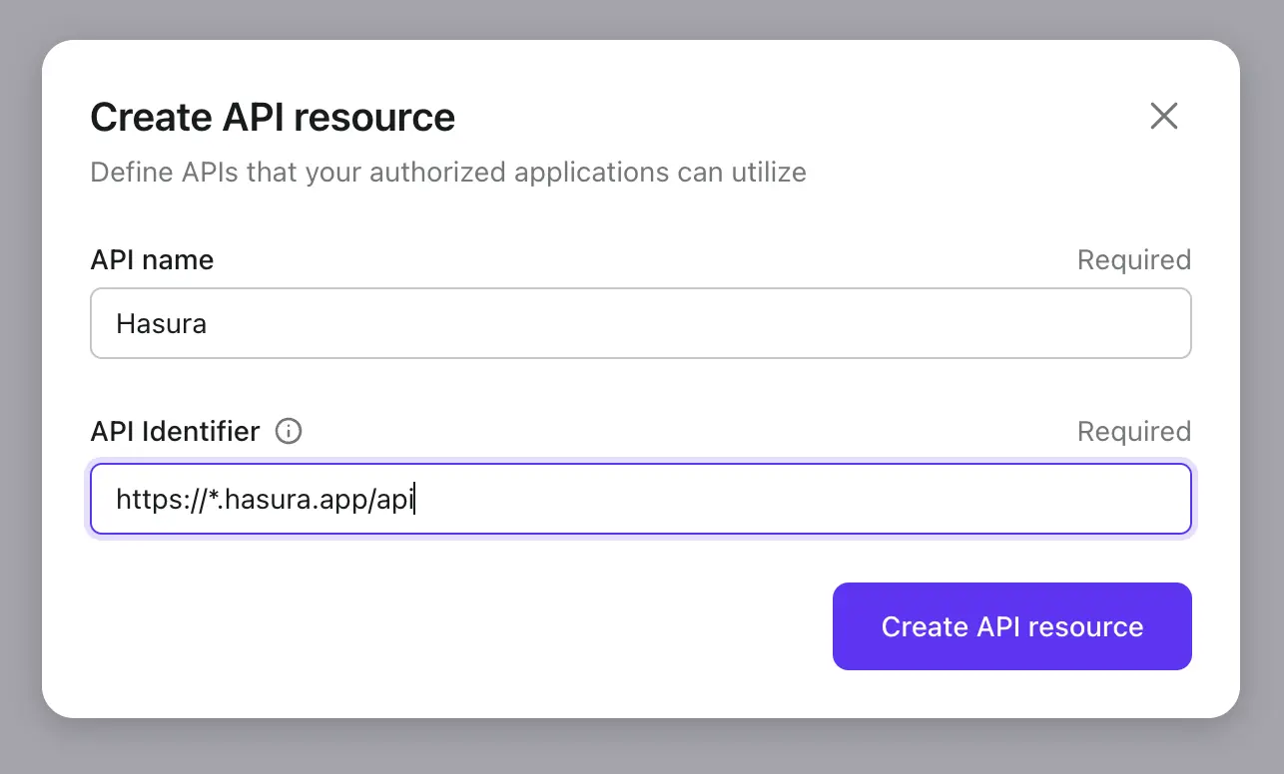Viewport: 1284px width, 774px height.
Task: Click the Required label beside API Identifier
Action: 1133,431
